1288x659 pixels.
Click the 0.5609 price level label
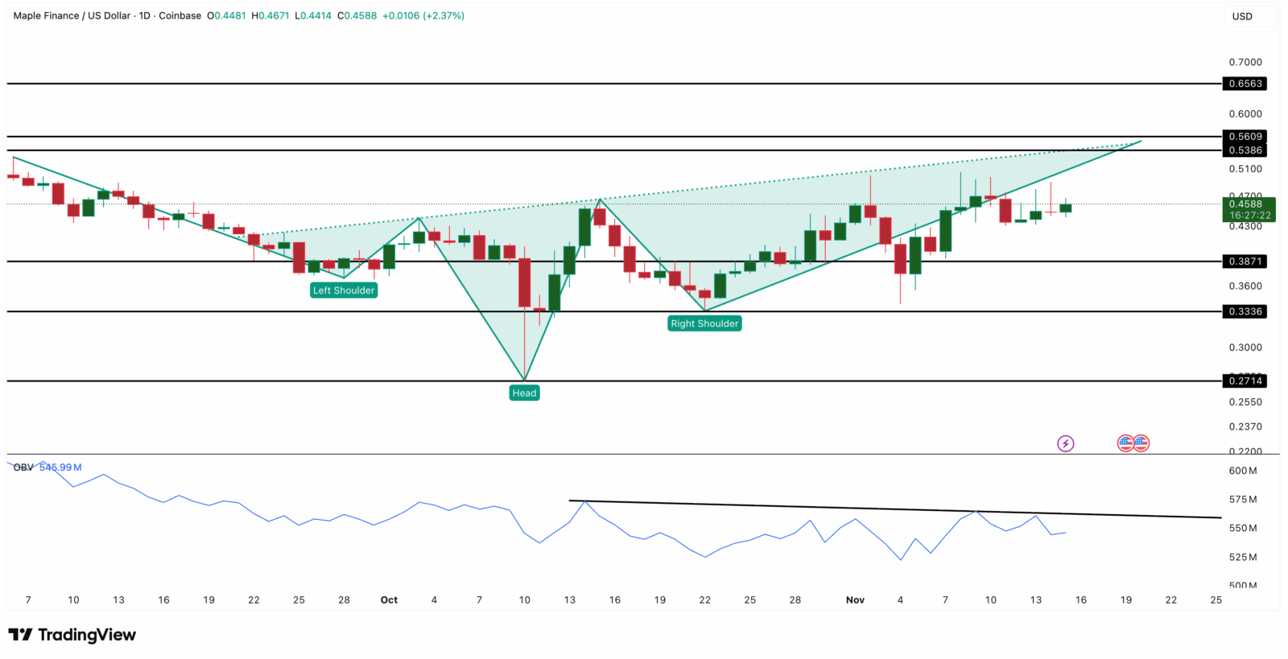click(1245, 137)
